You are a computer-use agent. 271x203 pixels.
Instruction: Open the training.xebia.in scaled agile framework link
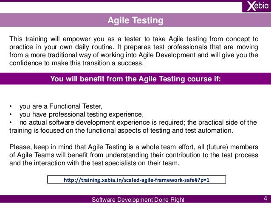pos(137,180)
